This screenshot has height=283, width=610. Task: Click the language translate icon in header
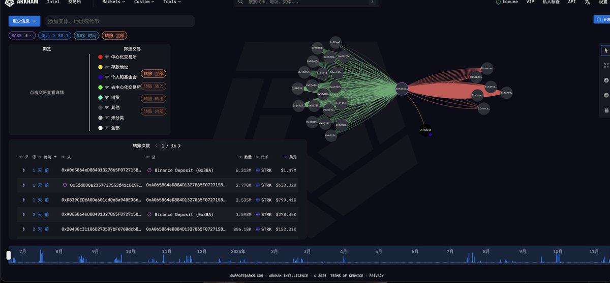tap(587, 2)
